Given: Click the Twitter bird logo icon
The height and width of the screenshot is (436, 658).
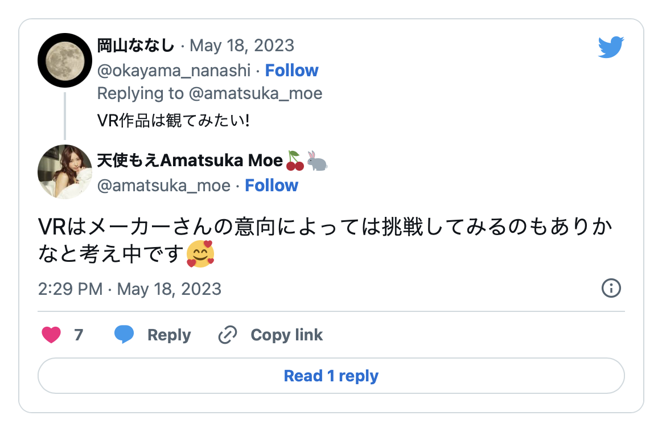Looking at the screenshot, I should coord(611,47).
